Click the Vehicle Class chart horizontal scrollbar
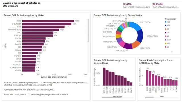182x102 pixels. coord(112,98)
